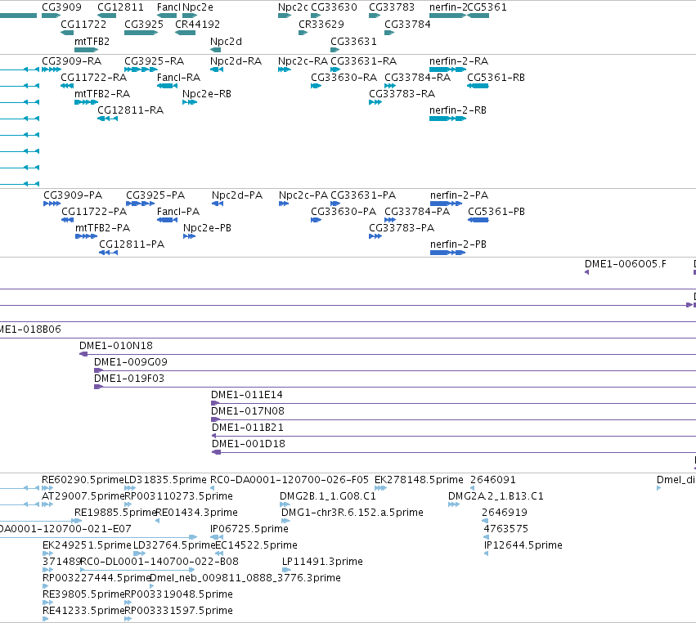Image resolution: width=696 pixels, height=623 pixels.
Task: Select the CG11722 gene label
Action: coord(83,25)
